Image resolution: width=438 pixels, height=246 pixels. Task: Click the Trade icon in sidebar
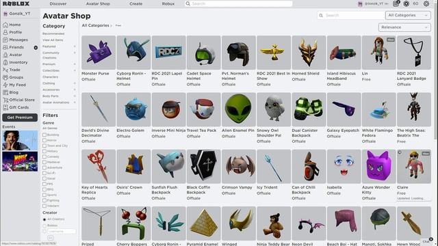[x=5, y=70]
